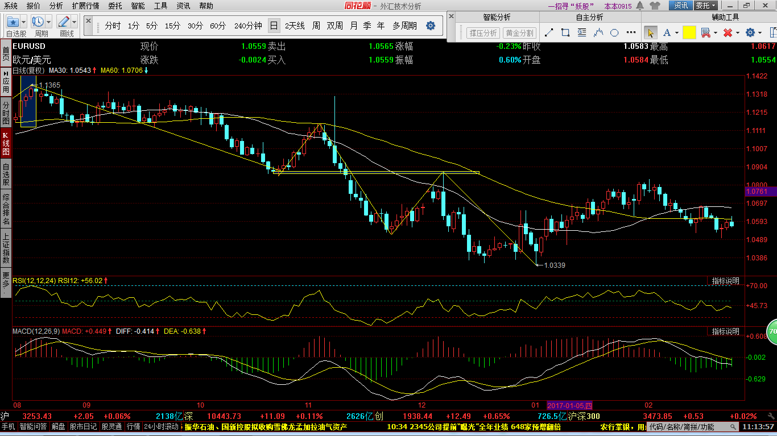Click the 自选股 star folder icon
Screen dimensions: 777x436
pos(13,22)
